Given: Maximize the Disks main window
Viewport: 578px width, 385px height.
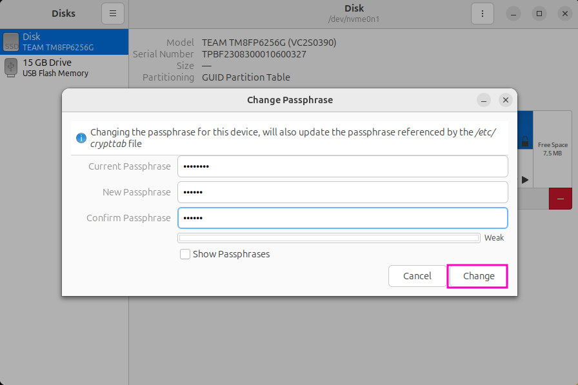Looking at the screenshot, I should click(539, 13).
